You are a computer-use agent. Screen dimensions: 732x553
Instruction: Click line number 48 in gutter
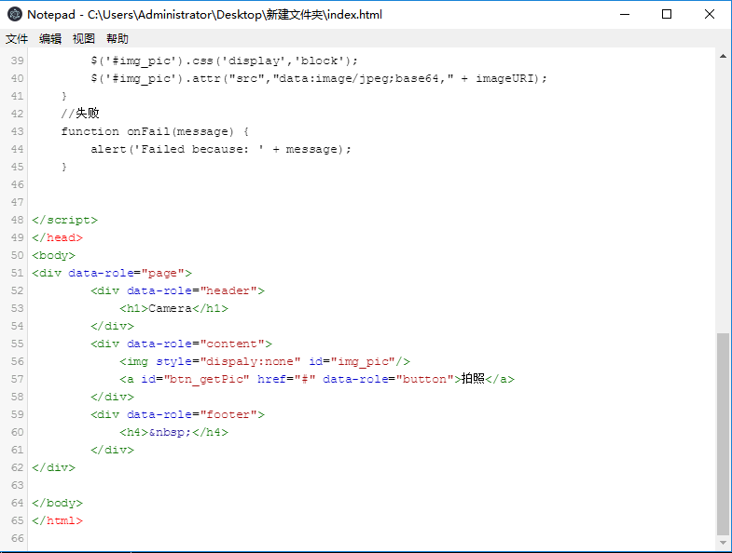[18, 220]
